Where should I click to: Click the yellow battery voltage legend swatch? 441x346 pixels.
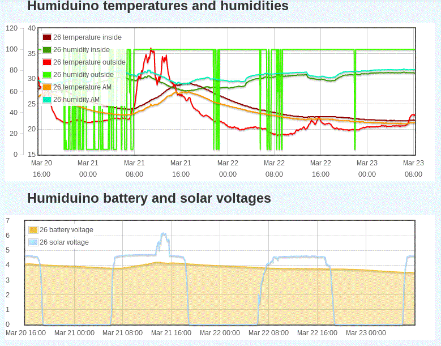[x=33, y=230]
